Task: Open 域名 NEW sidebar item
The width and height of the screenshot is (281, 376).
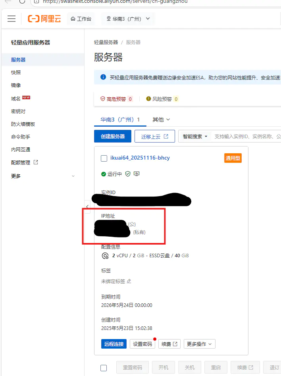Action: click(x=21, y=98)
